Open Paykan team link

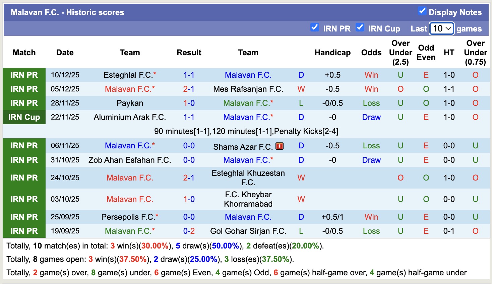(x=130, y=103)
